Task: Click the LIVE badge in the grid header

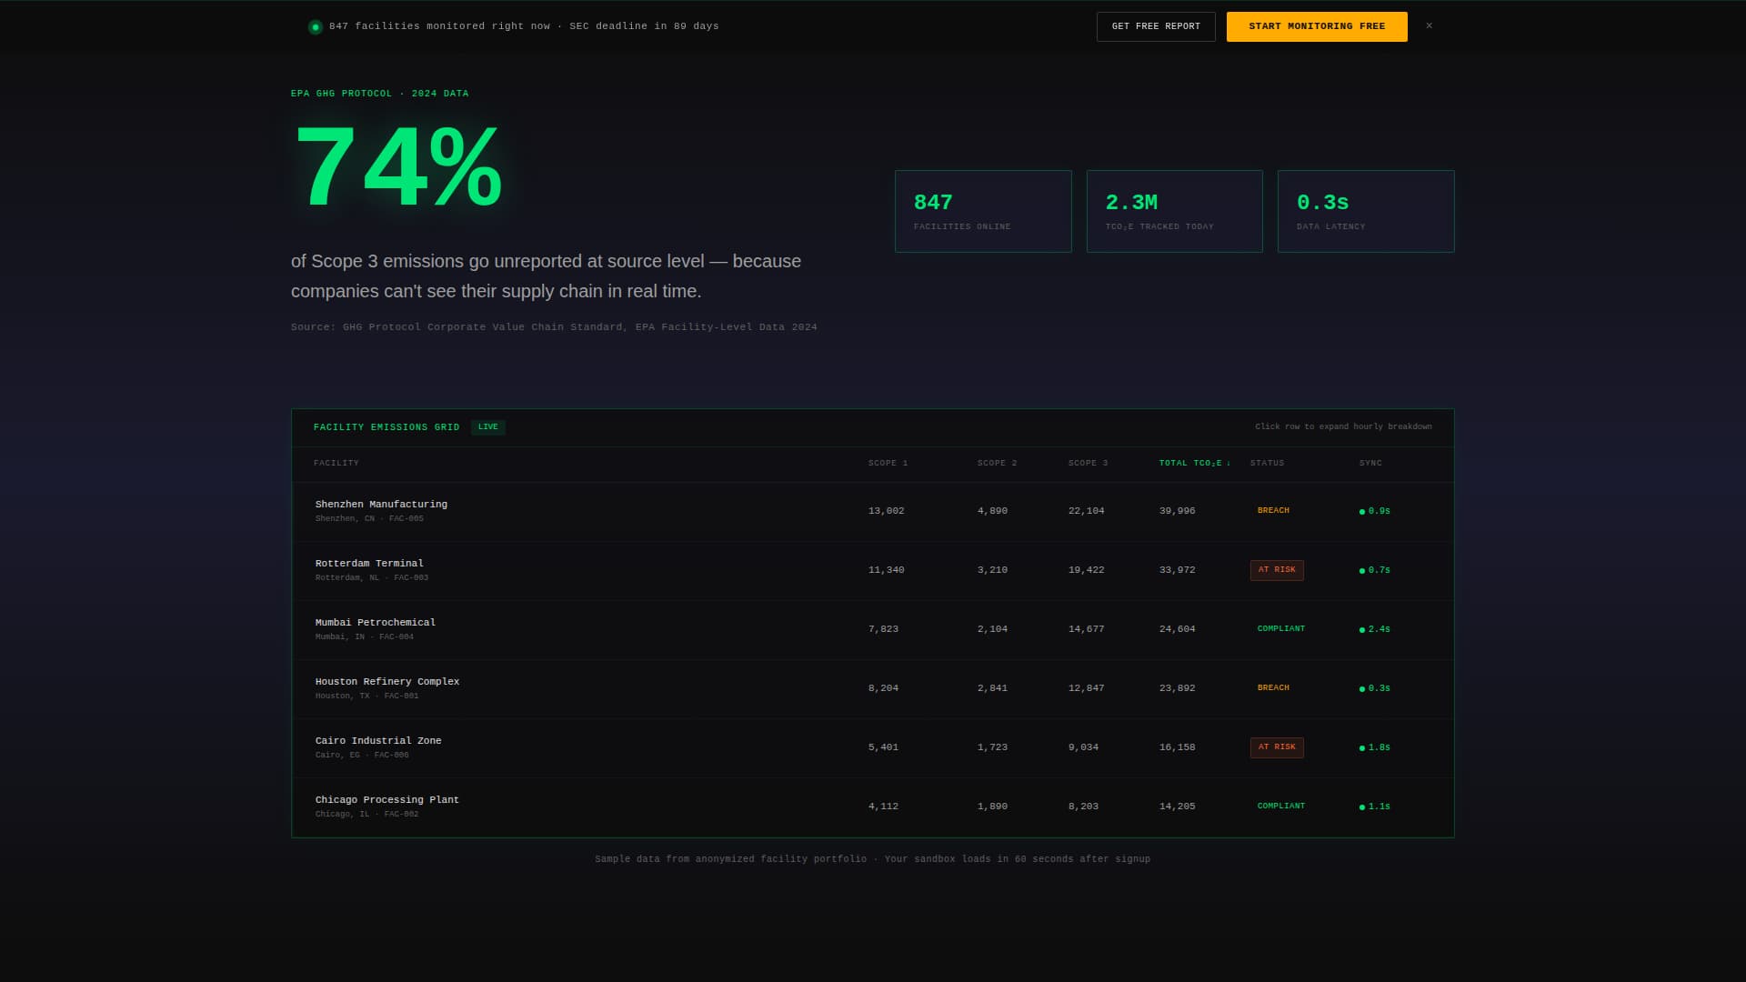Action: (x=488, y=427)
